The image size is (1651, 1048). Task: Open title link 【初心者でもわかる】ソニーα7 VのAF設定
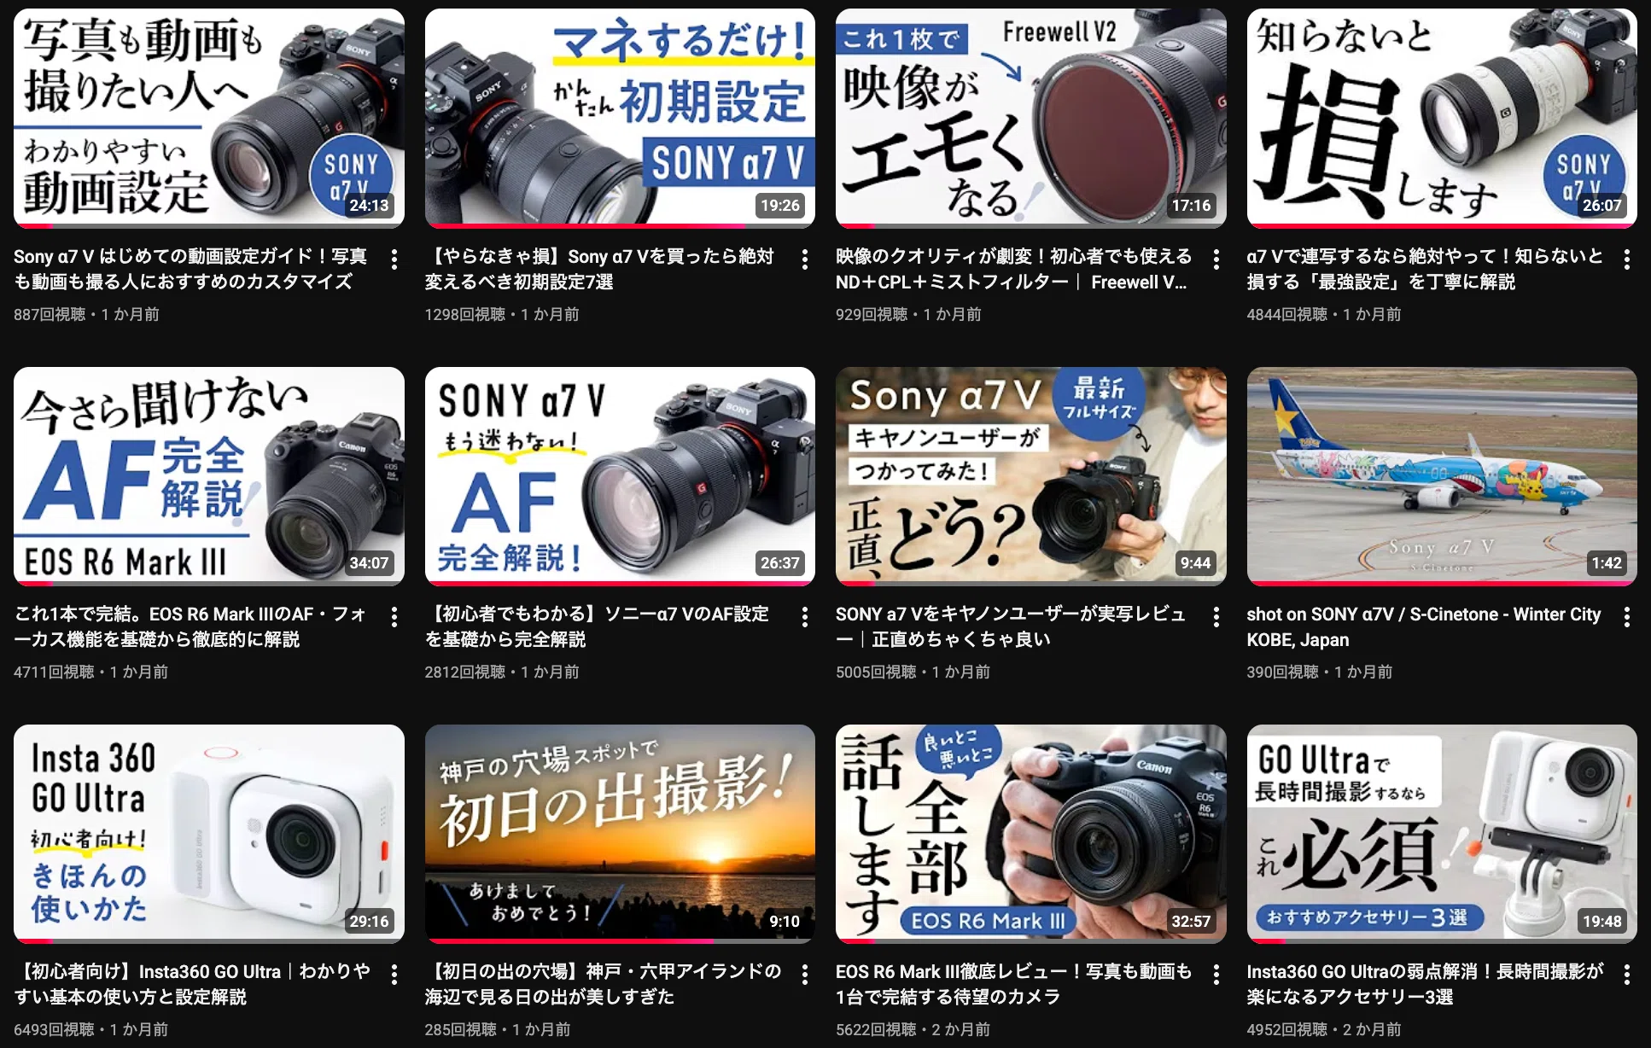(597, 626)
